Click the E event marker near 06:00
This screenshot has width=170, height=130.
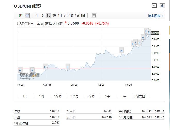click(x=68, y=67)
